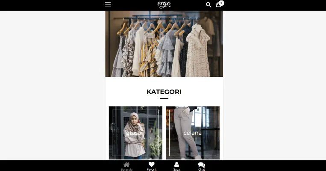Select the Beranda tab label
The height and width of the screenshot is (171, 326).
tap(126, 169)
